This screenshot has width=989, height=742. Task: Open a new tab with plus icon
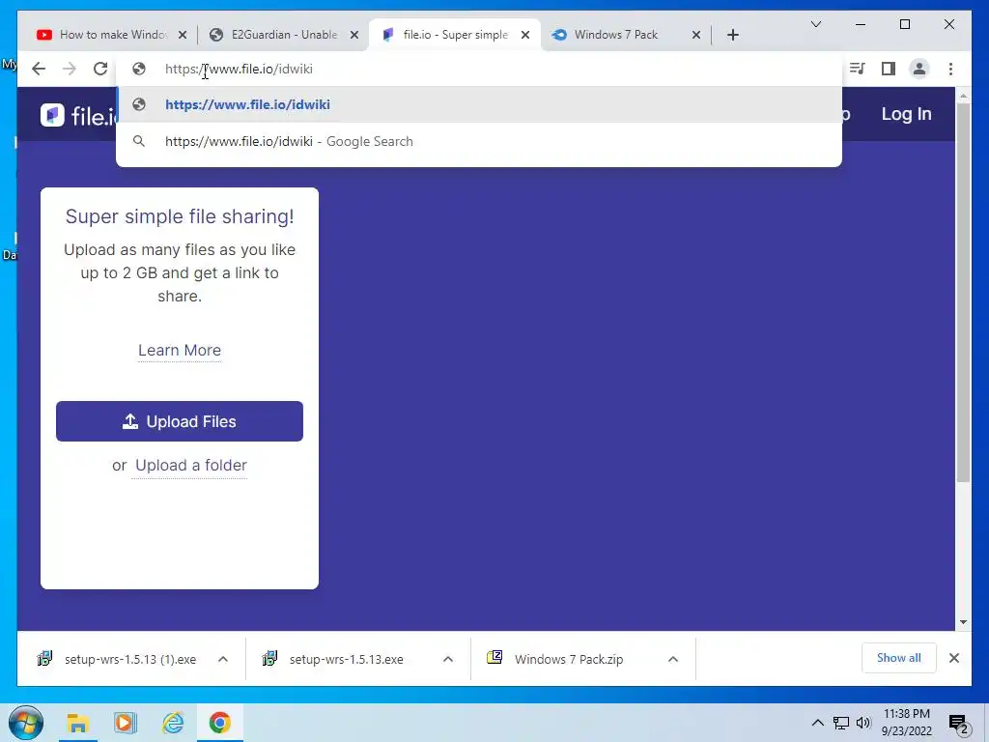click(733, 35)
